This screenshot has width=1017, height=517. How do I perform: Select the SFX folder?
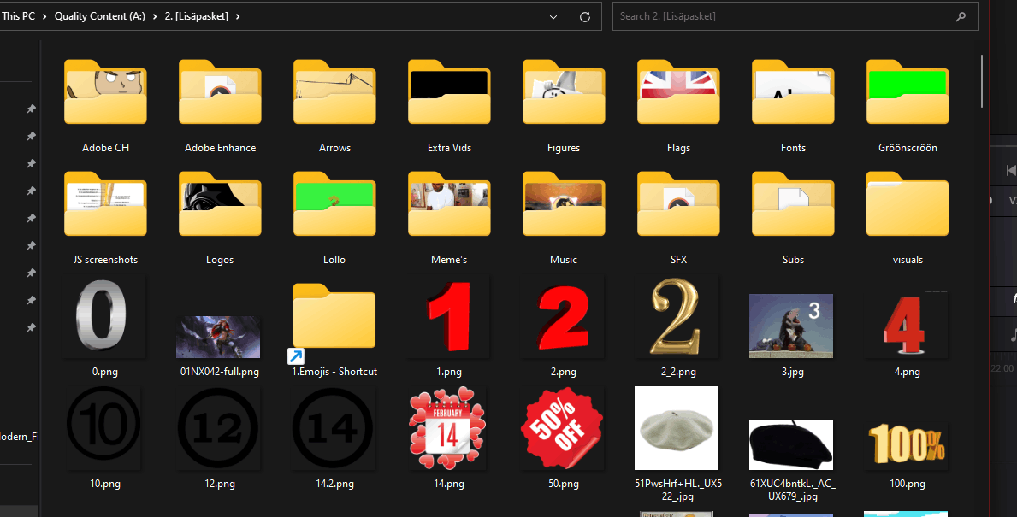(x=678, y=204)
